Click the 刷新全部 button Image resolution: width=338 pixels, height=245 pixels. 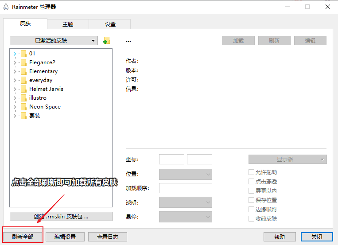pyautogui.click(x=23, y=237)
